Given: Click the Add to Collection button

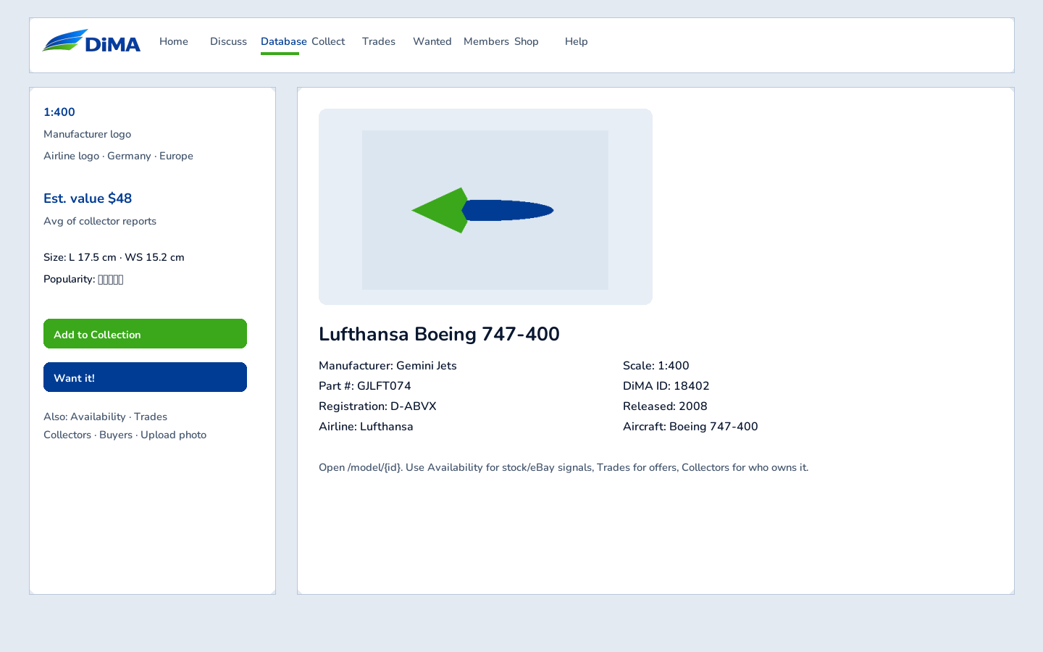Looking at the screenshot, I should (x=145, y=334).
